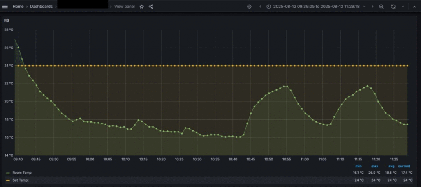
Task: Open the share dashboard icon
Action: tap(151, 7)
